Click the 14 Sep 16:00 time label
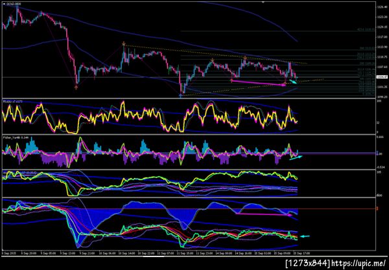The width and height of the screenshot is (389, 270). click(243, 253)
